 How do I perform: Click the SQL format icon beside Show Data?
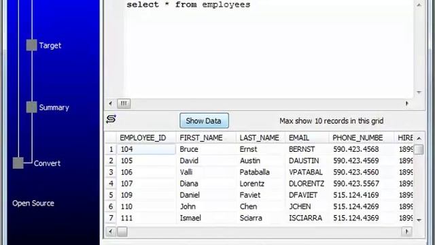tap(111, 119)
